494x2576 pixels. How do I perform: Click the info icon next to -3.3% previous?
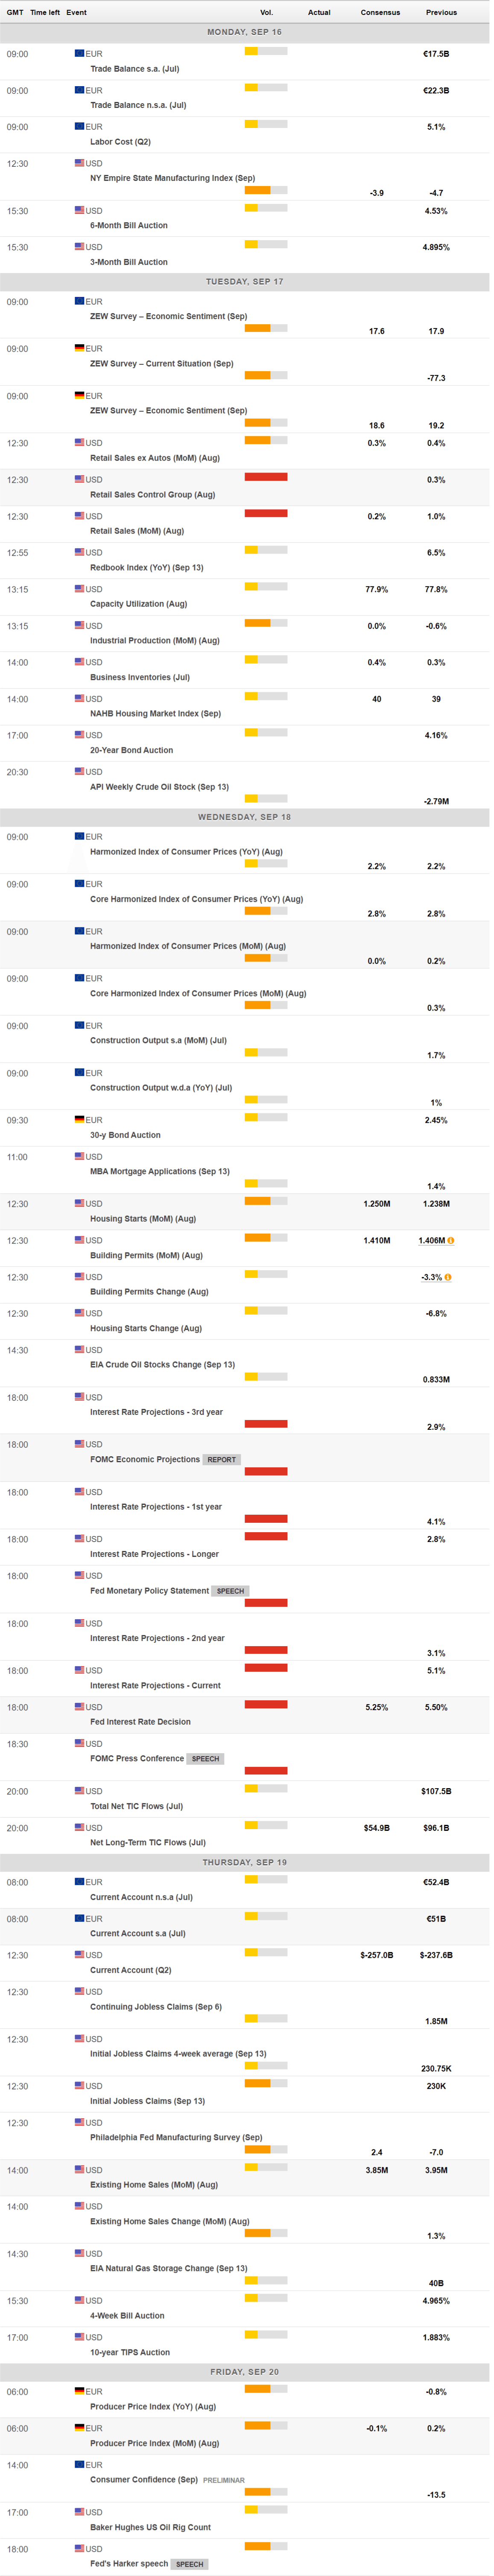[448, 1277]
